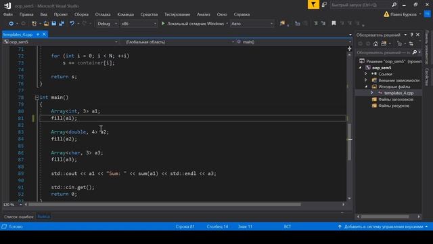The height and width of the screenshot is (244, 433).
Task: Click the Быстрый запуск search field
Action: coord(361,5)
